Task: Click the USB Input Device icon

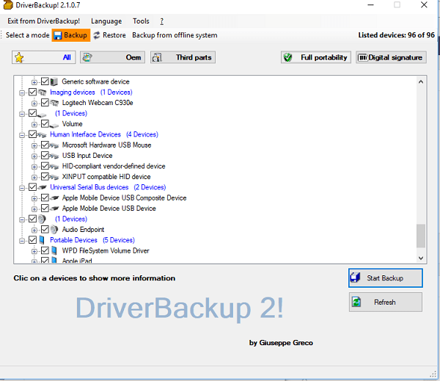Action: (54, 156)
